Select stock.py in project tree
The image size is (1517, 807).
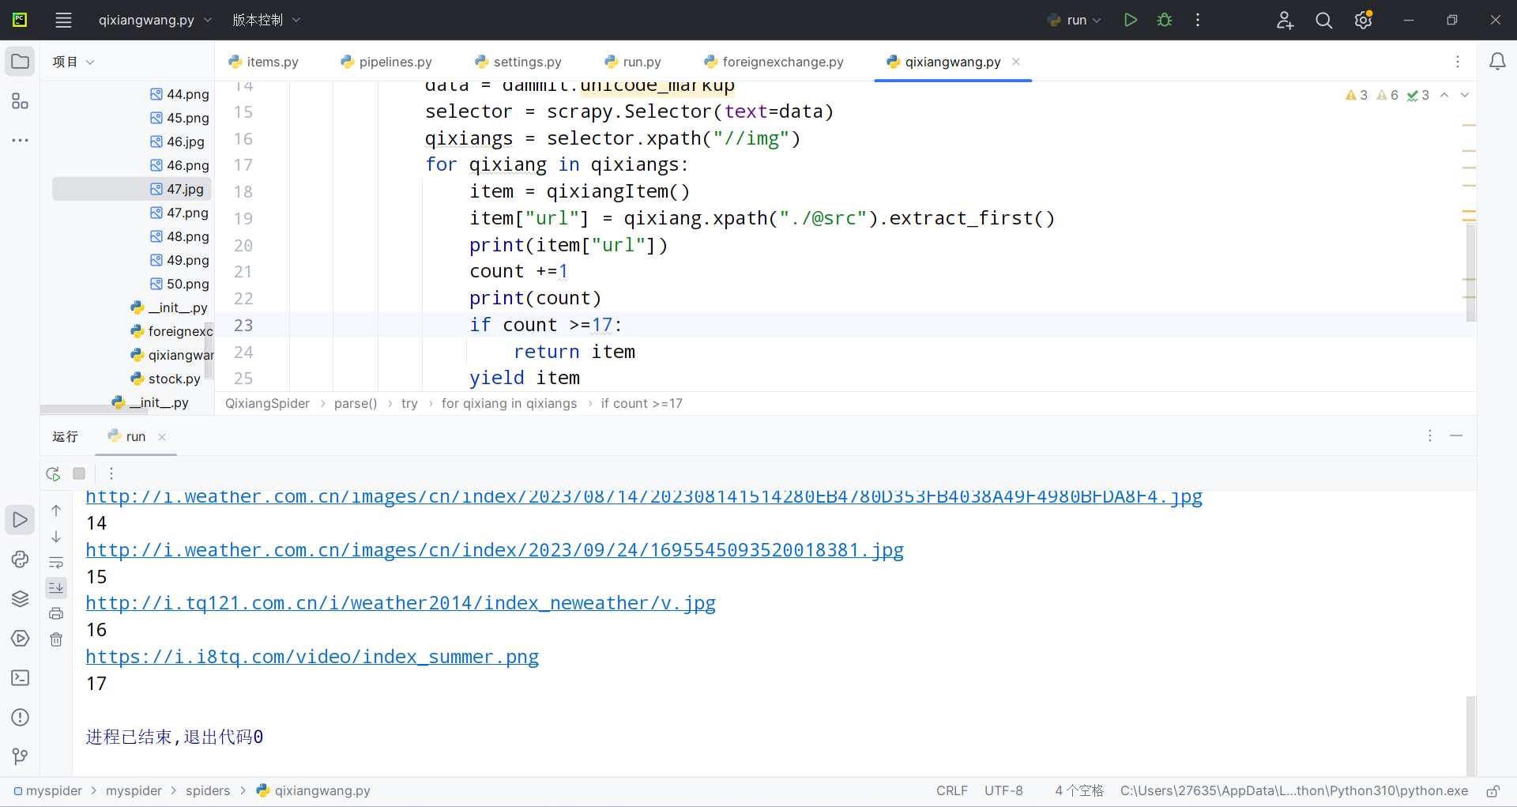pyautogui.click(x=166, y=379)
